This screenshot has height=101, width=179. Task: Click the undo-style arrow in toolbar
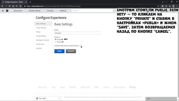(17, 6)
